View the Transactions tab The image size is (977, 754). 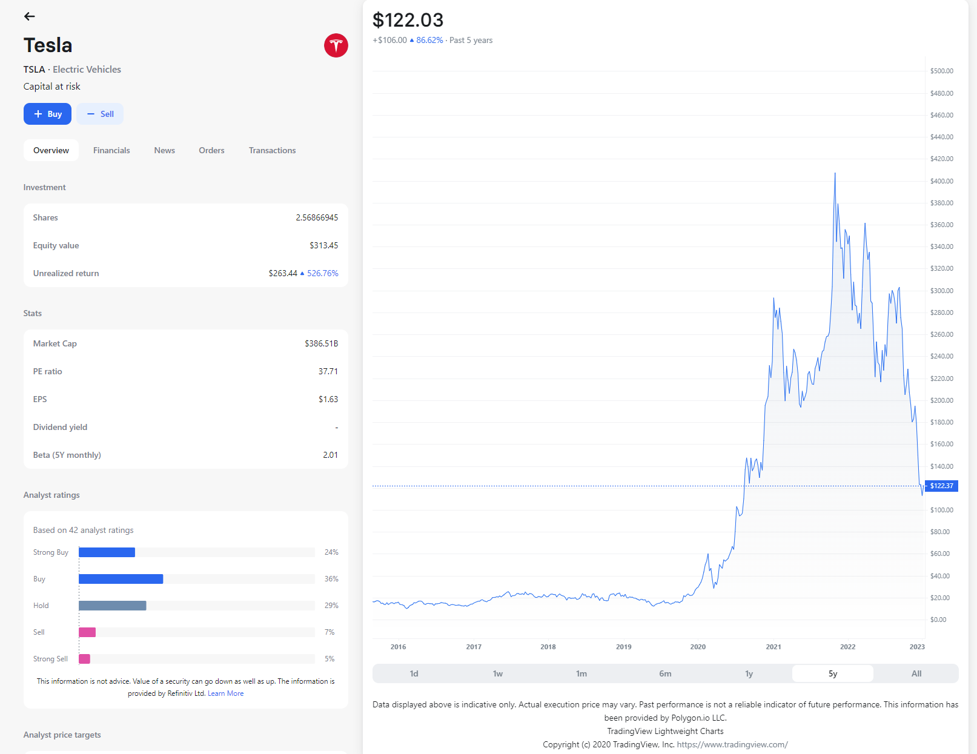pyautogui.click(x=272, y=150)
